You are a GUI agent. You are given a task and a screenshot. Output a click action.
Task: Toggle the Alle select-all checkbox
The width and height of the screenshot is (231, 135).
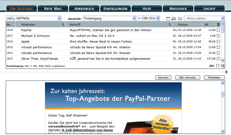point(218,66)
